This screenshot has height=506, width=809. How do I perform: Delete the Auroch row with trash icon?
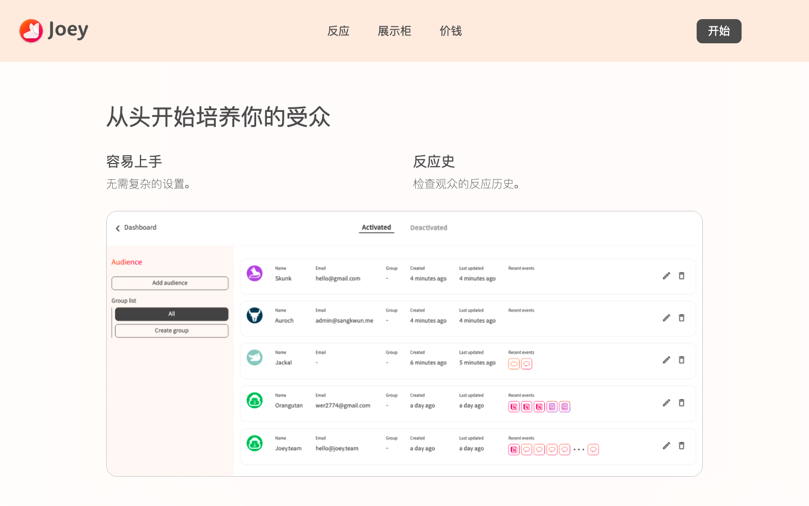coord(681,318)
